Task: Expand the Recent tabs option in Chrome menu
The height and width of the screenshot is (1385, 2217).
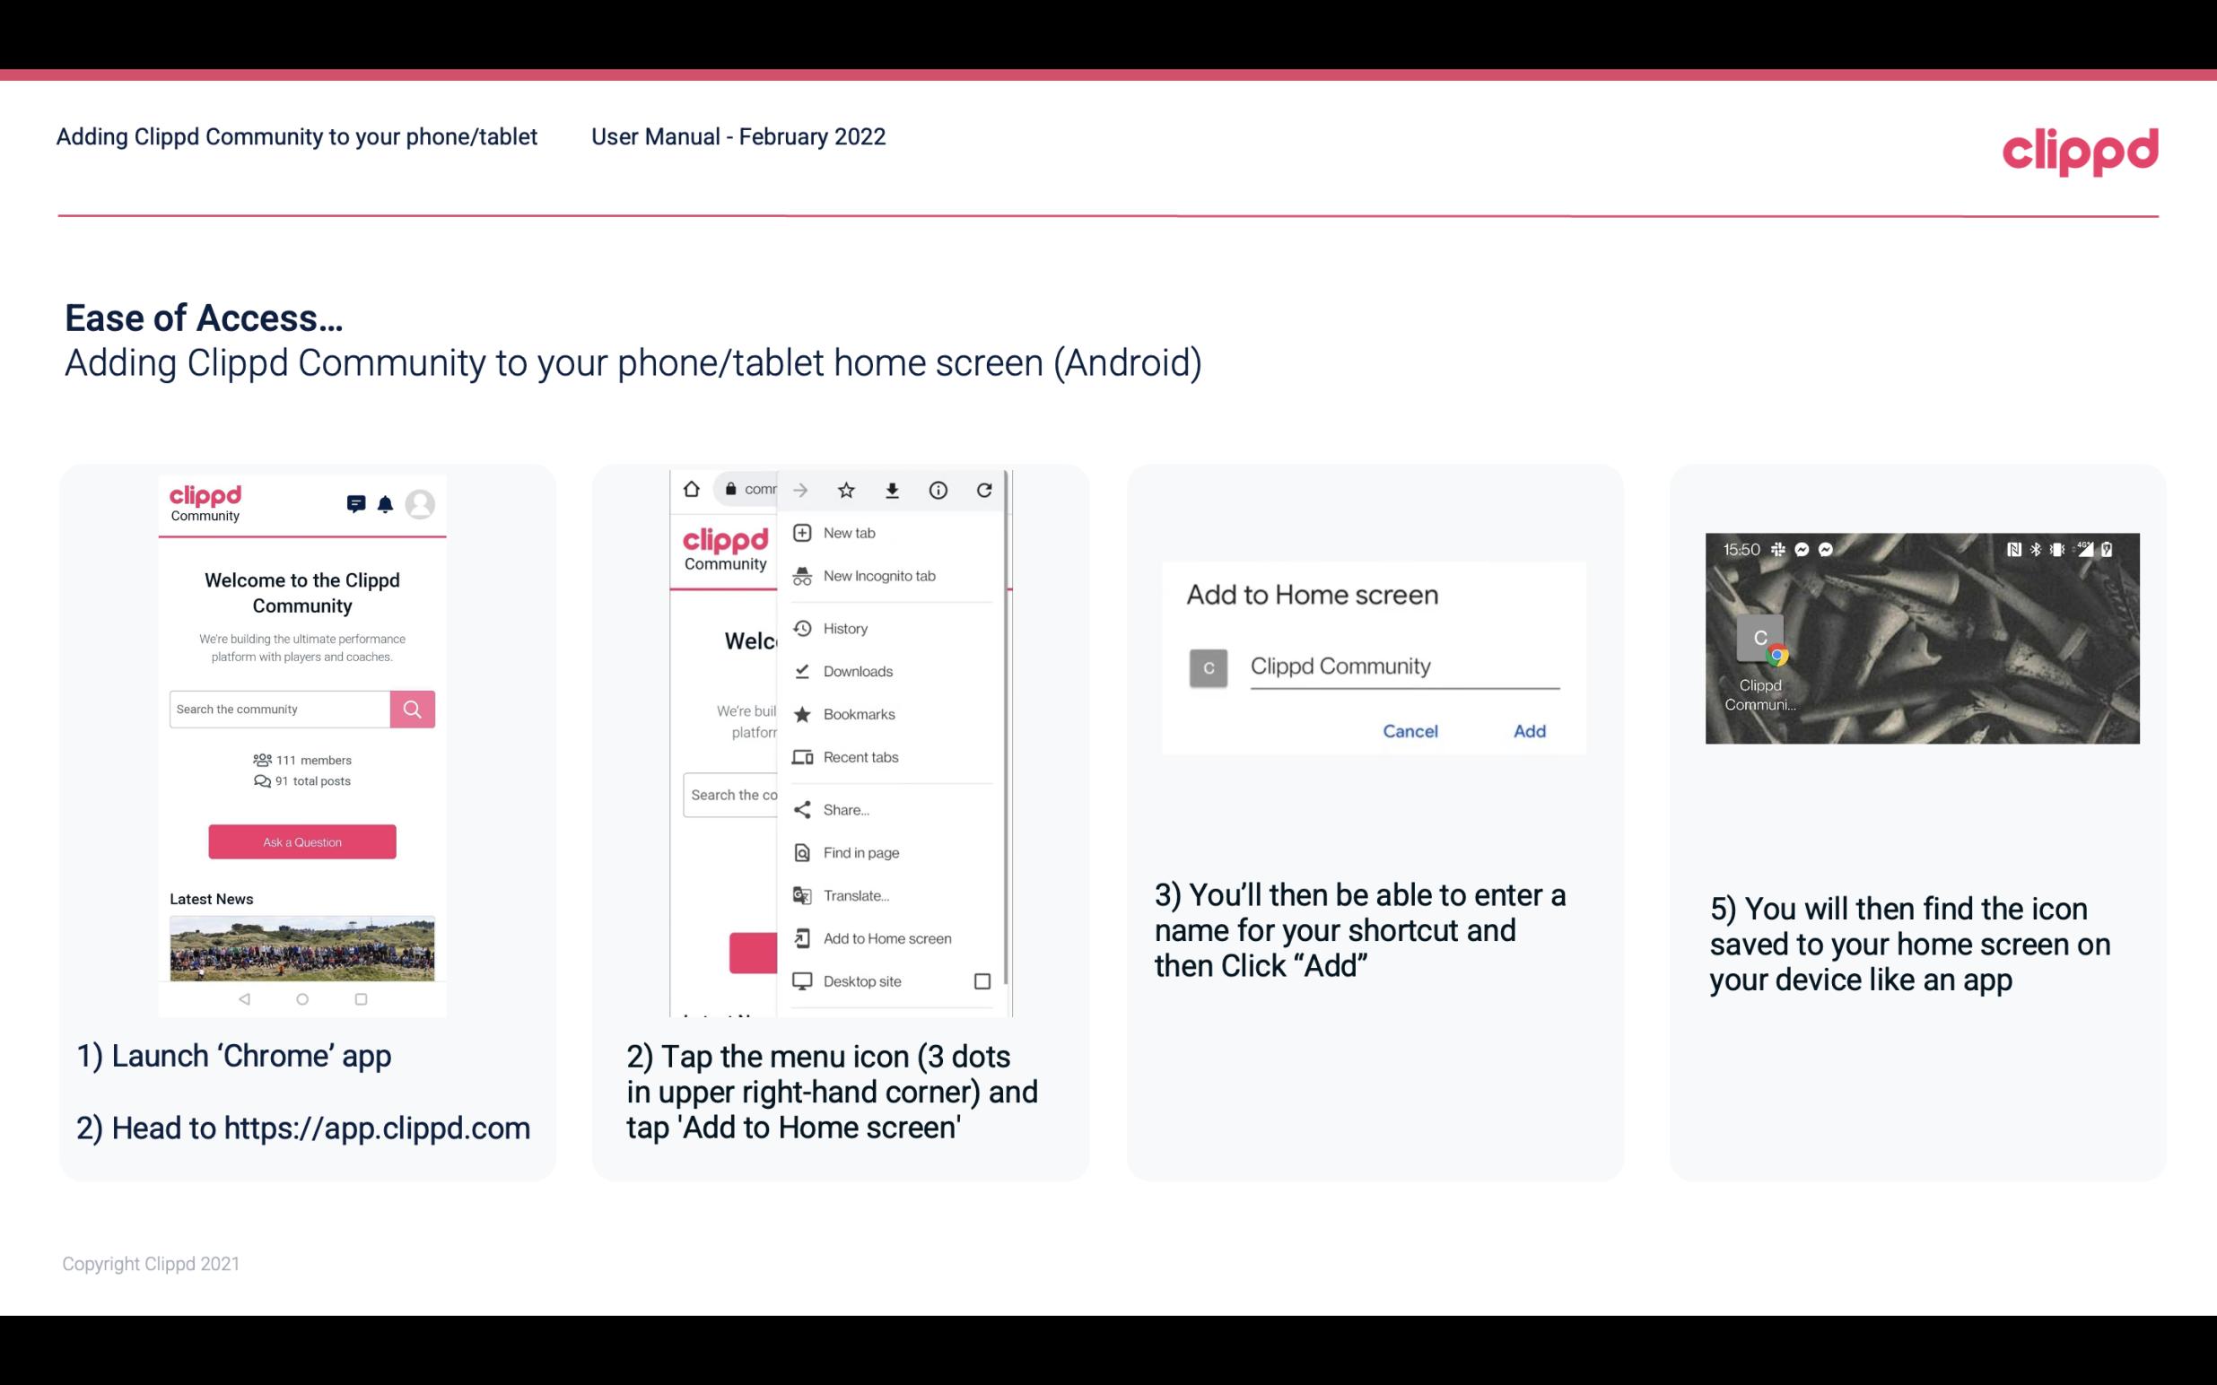Action: (886, 756)
